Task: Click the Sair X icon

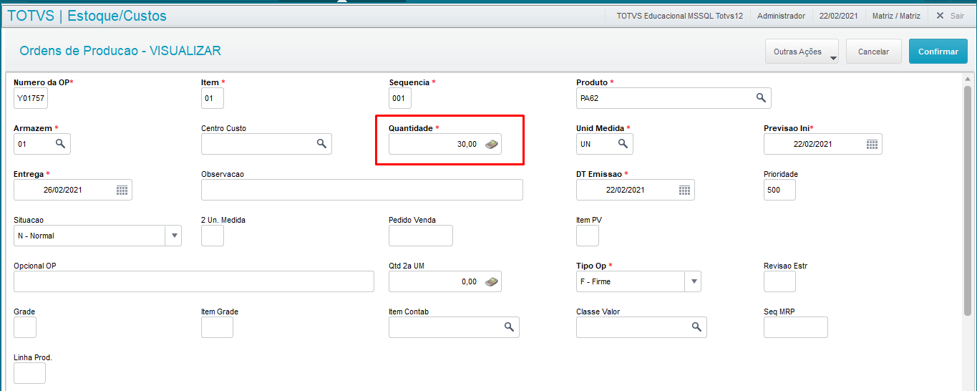Action: (940, 15)
